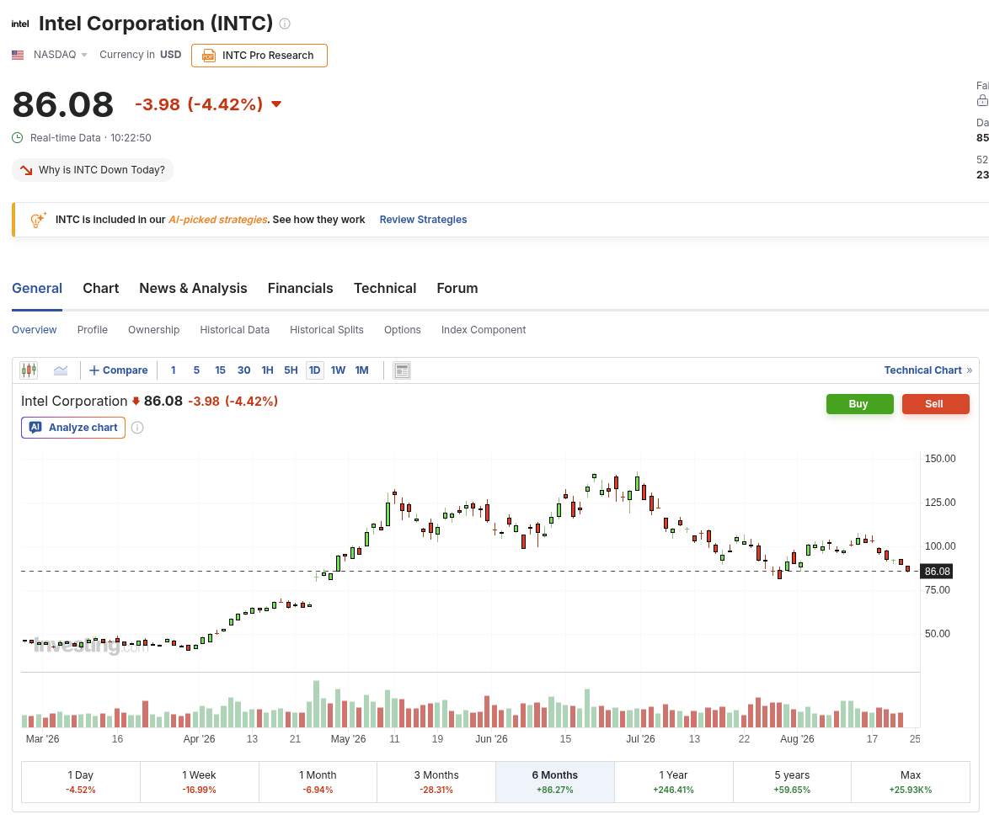Follow the AI-picked strategies link
The width and height of the screenshot is (989, 825).
217,220
